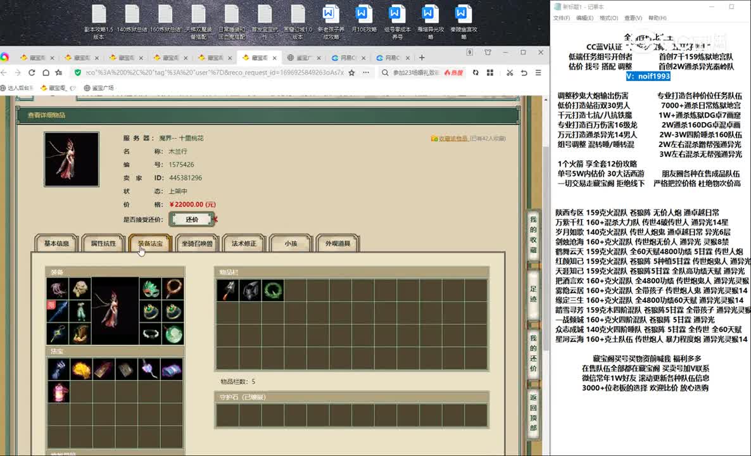Select the golden cloud 法宝 icon
The image size is (751, 456).
(x=81, y=369)
